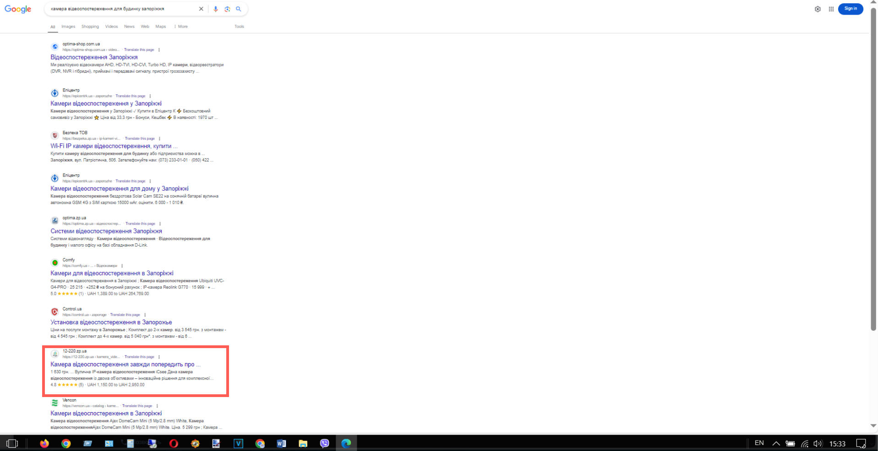The image size is (878, 451).
Task: Open File Explorer from the taskbar
Action: tap(303, 443)
